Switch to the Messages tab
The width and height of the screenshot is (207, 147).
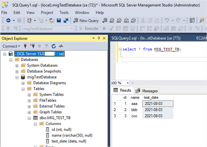(x=147, y=91)
